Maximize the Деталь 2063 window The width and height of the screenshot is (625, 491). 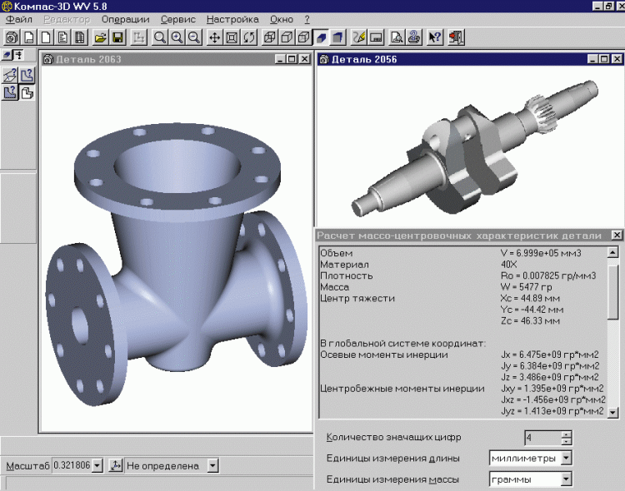(x=292, y=59)
